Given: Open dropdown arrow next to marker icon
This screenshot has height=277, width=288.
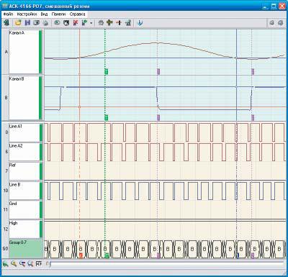Looking at the screenshot, I should [91, 23].
